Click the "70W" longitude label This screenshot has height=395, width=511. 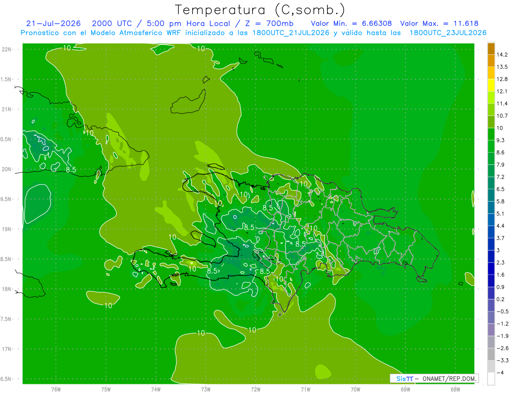pos(356,389)
